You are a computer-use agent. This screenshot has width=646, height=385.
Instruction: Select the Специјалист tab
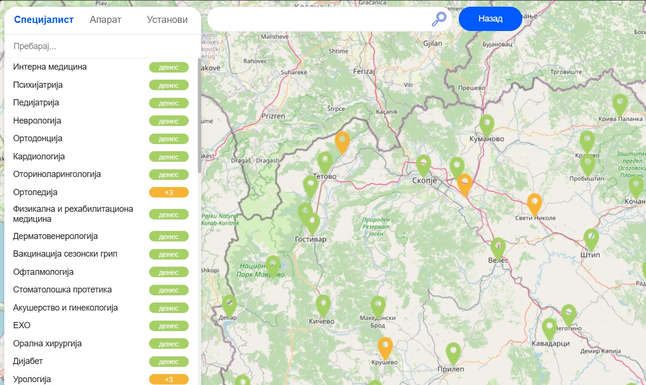point(44,20)
